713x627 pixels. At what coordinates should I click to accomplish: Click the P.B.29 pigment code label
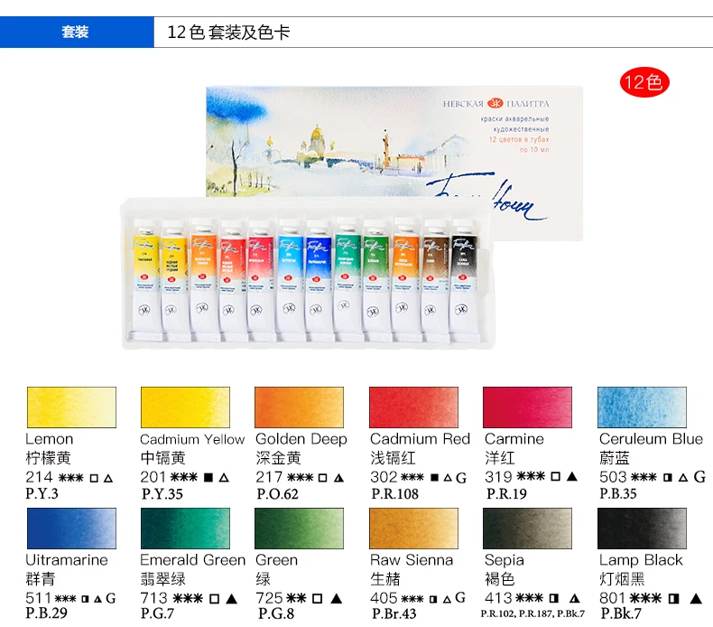(x=46, y=613)
